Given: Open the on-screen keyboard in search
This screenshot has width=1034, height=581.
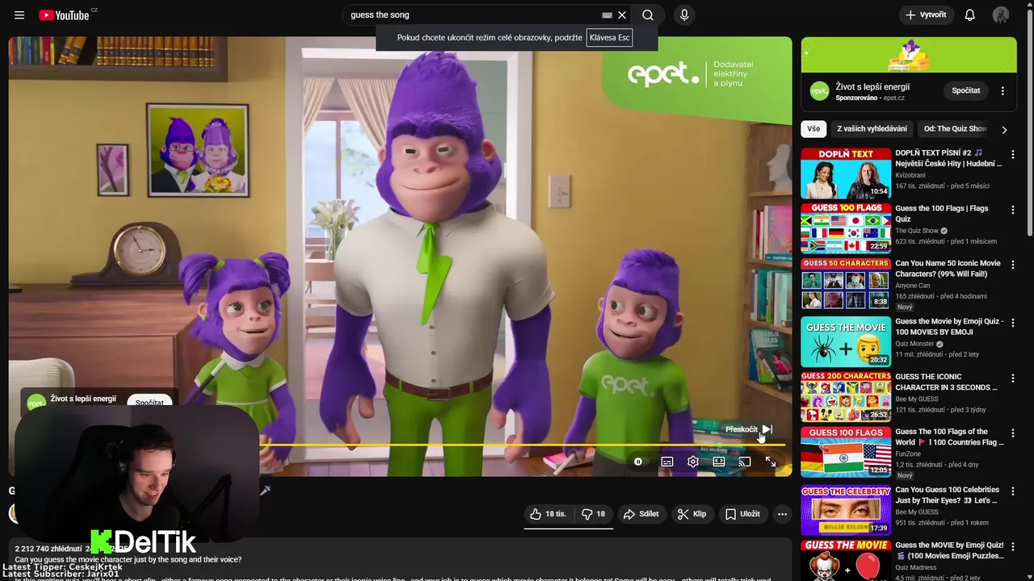Looking at the screenshot, I should 607,15.
